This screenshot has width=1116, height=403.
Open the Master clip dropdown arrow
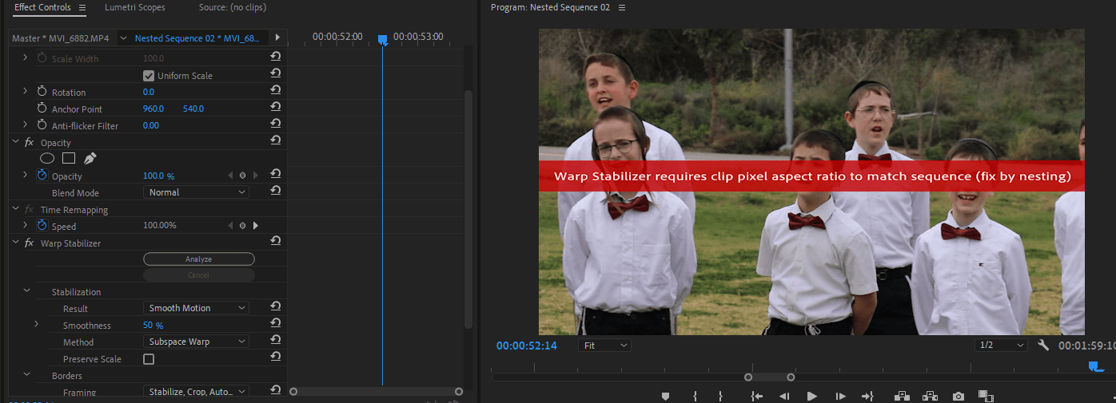tap(123, 38)
